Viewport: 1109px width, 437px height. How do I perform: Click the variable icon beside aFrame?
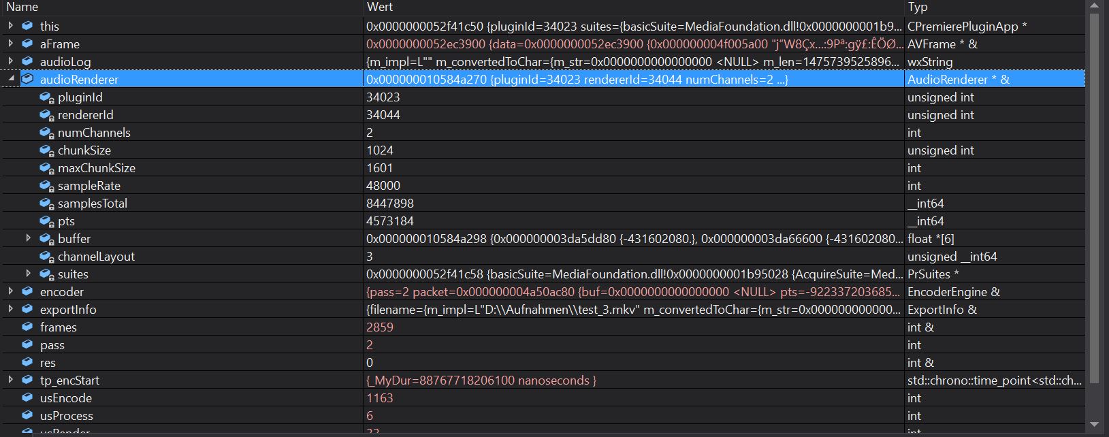27,44
